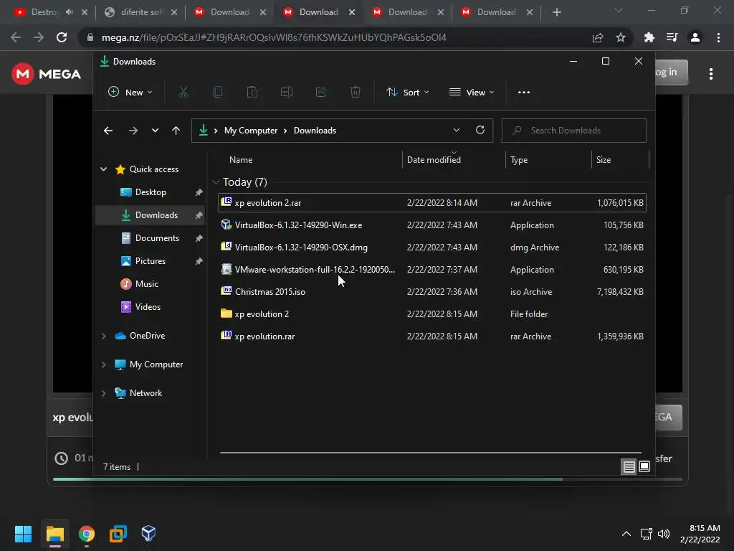
Task: Click the Rename icon in toolbar
Action: tap(287, 93)
